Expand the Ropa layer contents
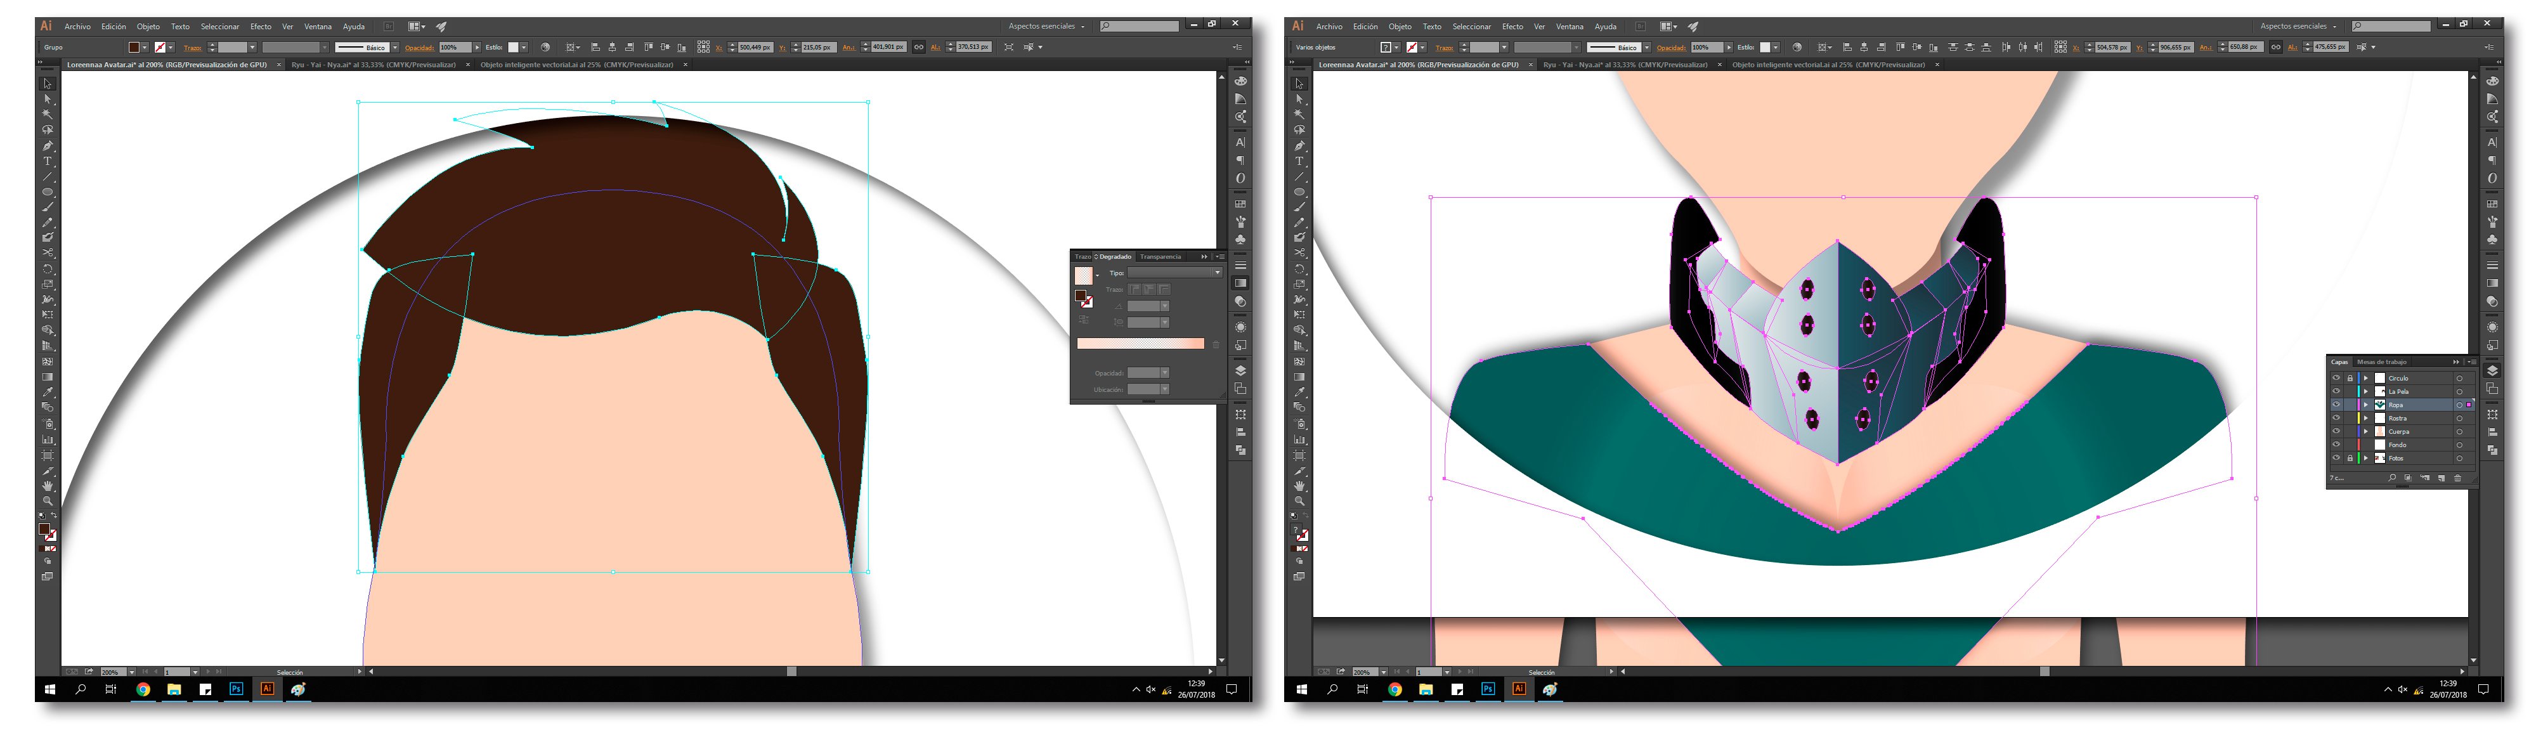This screenshot has width=2536, height=742. coord(2365,405)
